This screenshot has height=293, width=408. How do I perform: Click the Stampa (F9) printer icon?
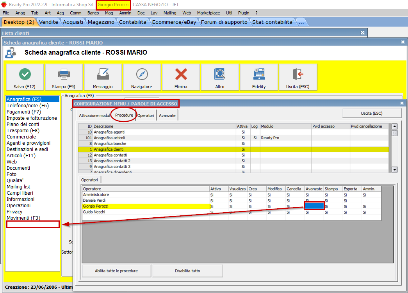click(64, 74)
